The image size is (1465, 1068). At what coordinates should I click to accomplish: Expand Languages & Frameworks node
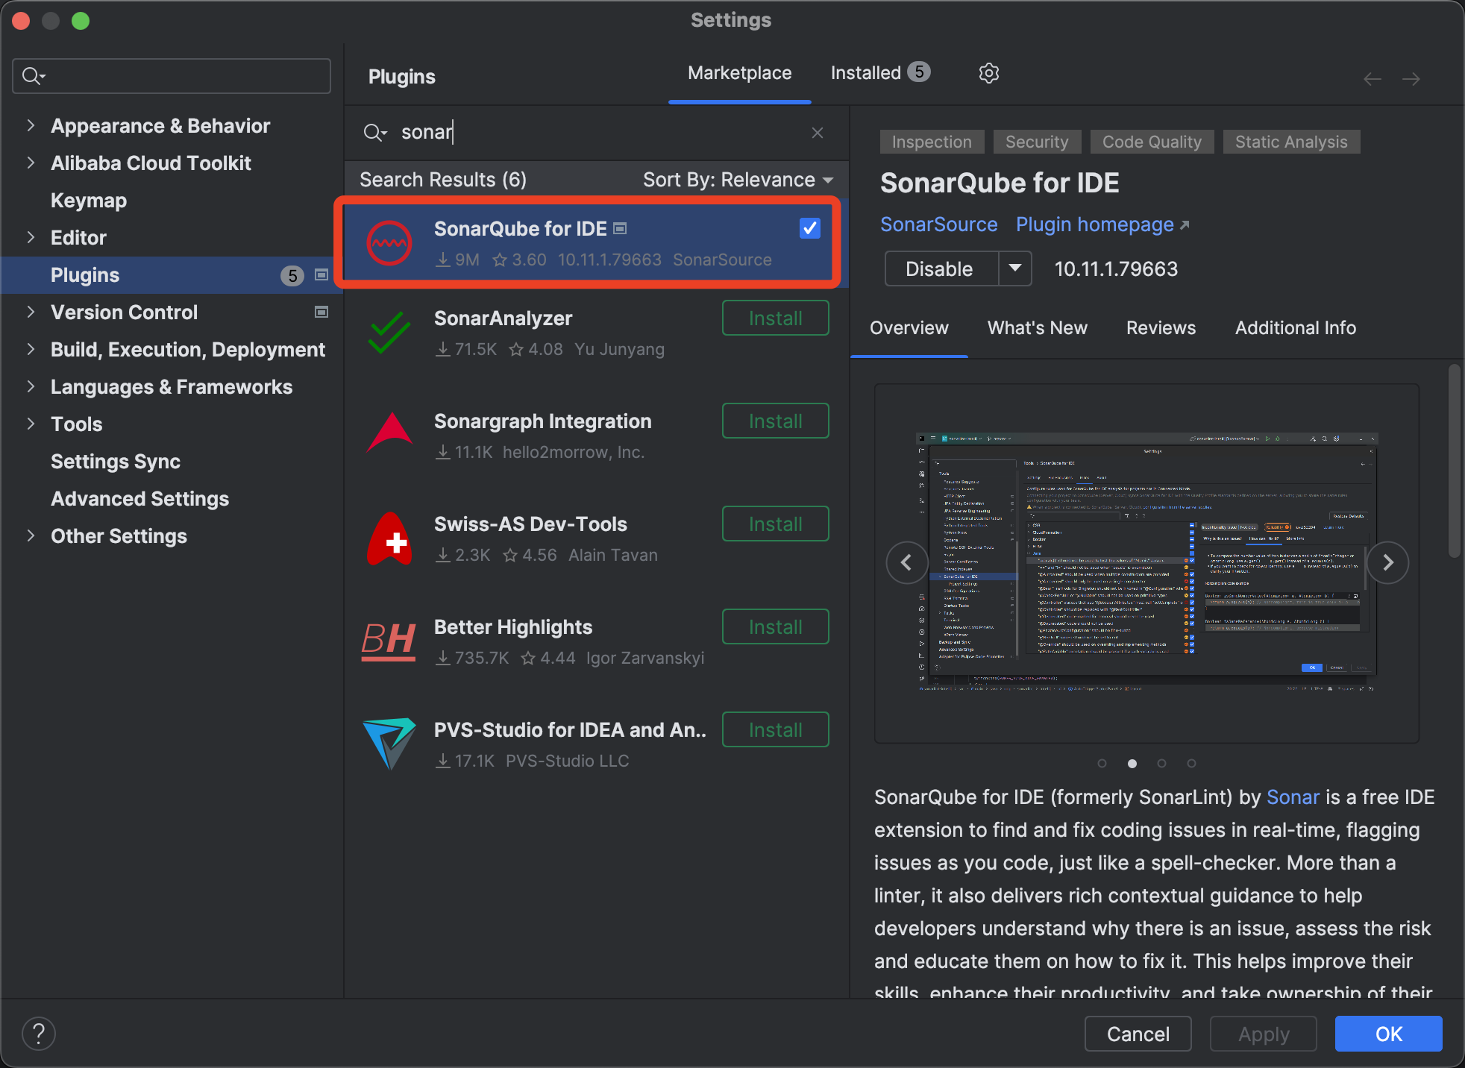pyautogui.click(x=31, y=386)
